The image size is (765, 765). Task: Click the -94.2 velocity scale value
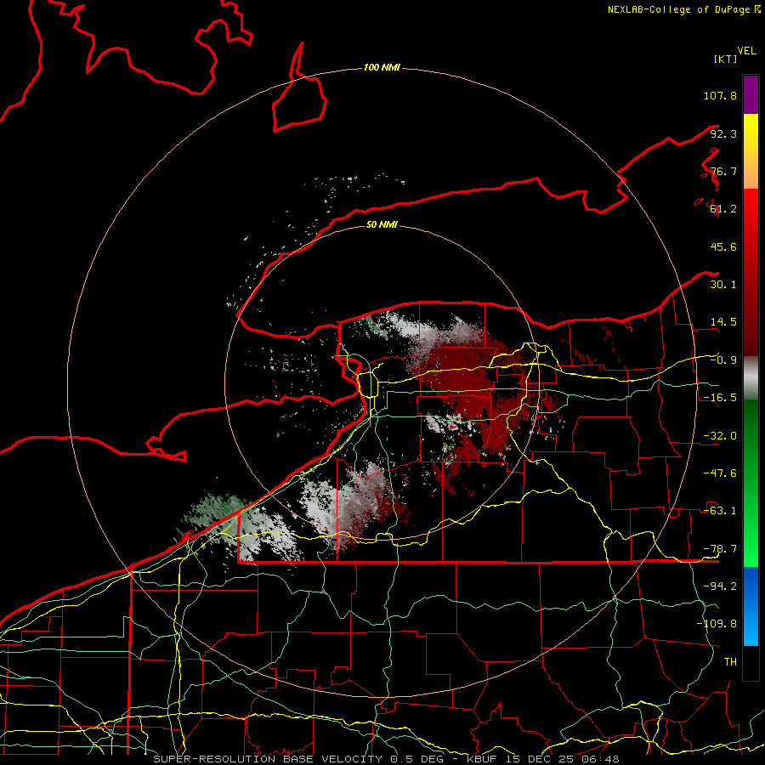[x=720, y=586]
